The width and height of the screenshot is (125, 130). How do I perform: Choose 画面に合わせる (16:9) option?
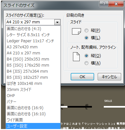(x=33, y=108)
